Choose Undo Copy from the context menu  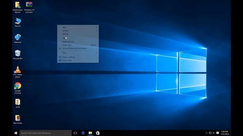[x=78, y=45]
